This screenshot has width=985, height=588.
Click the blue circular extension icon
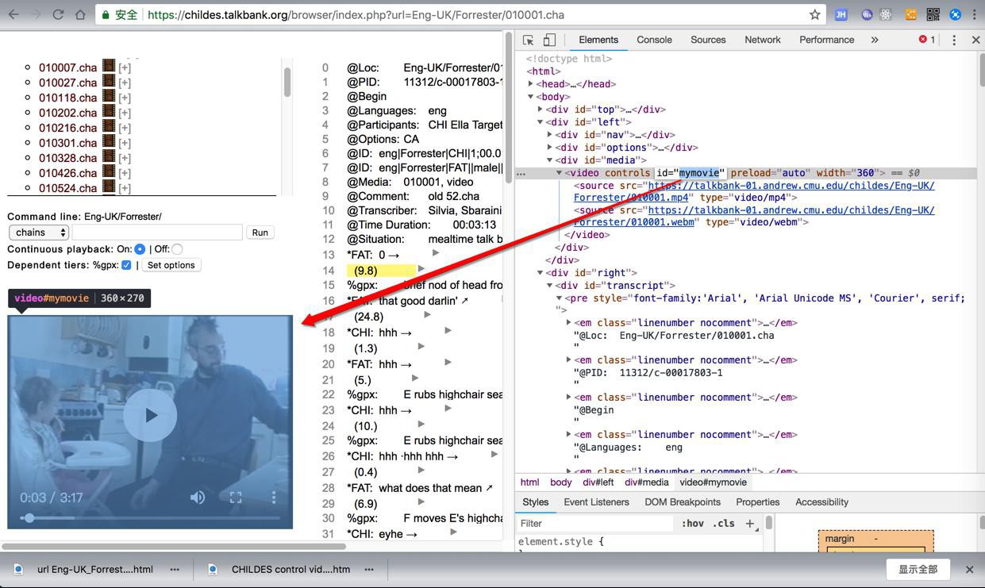[x=955, y=14]
